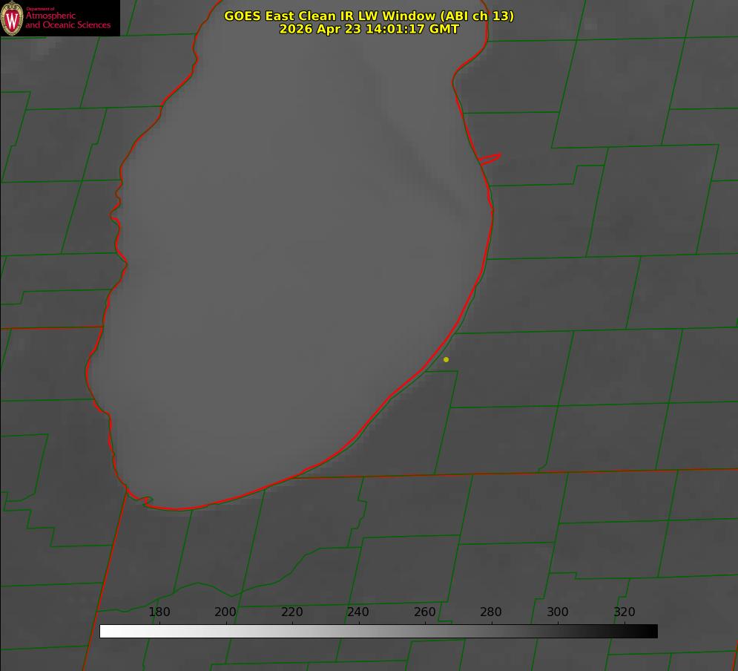
Task: Click the mid-gray center of the colorbar
Action: (x=379, y=632)
